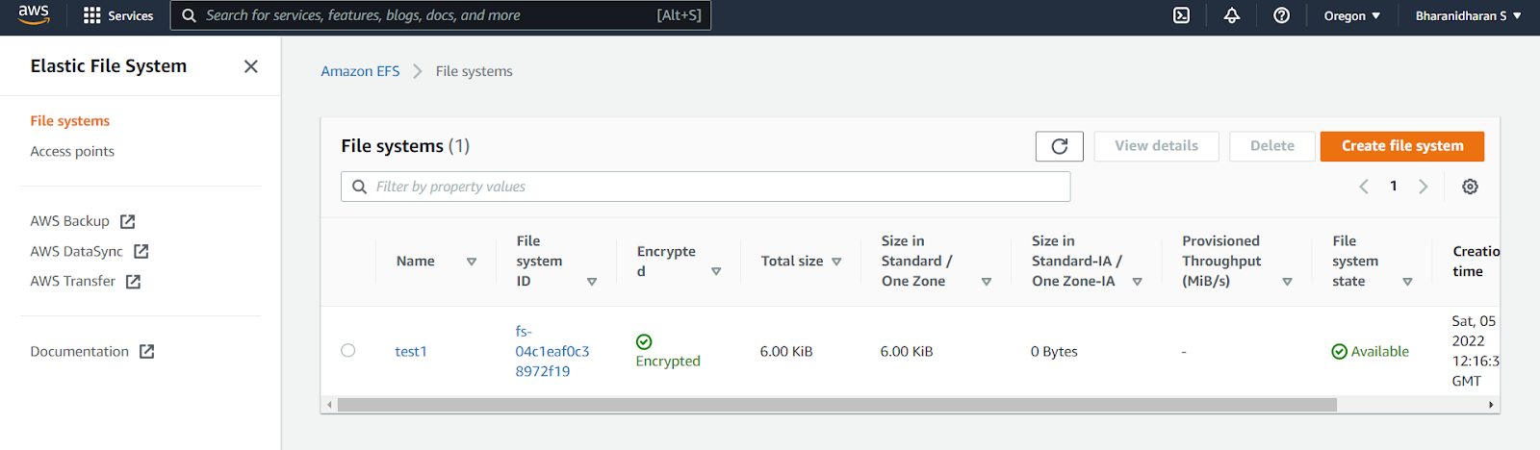Viewport: 1540px width, 450px height.
Task: Click the Available state checkmark icon
Action: (x=1339, y=352)
